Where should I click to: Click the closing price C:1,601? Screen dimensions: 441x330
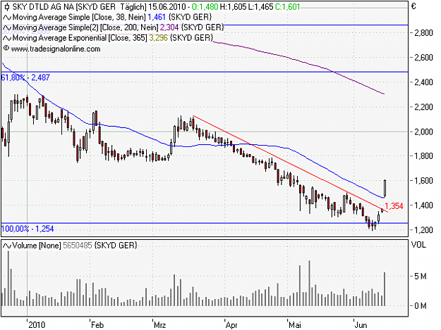pyautogui.click(x=287, y=7)
